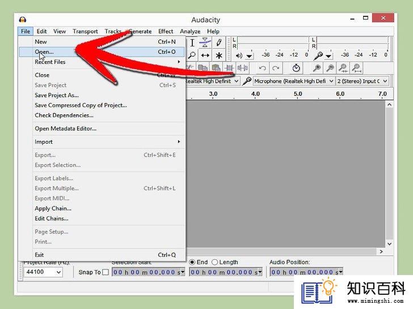Click the horizontal scrollbar right arrow
The width and height of the screenshot is (413, 309).
coord(381,252)
